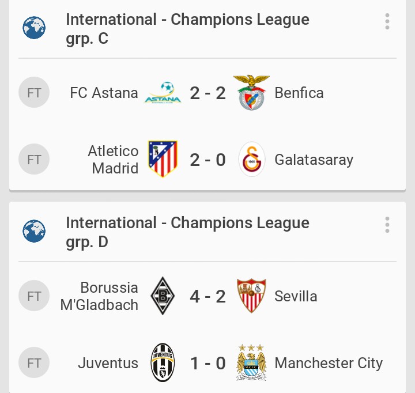Click the globe icon for group C
This screenshot has width=415, height=393.
click(34, 28)
